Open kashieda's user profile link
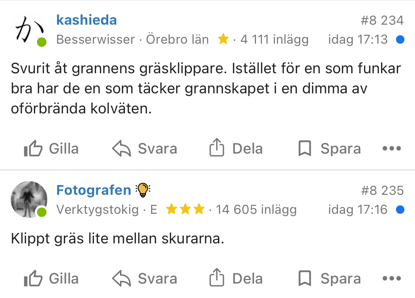The height and width of the screenshot is (298, 415). point(87,20)
